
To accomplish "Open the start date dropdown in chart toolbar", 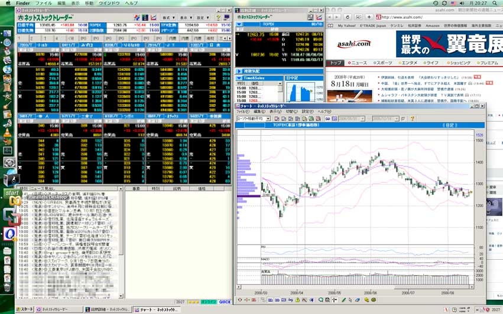I will pyautogui.click(x=362, y=119).
